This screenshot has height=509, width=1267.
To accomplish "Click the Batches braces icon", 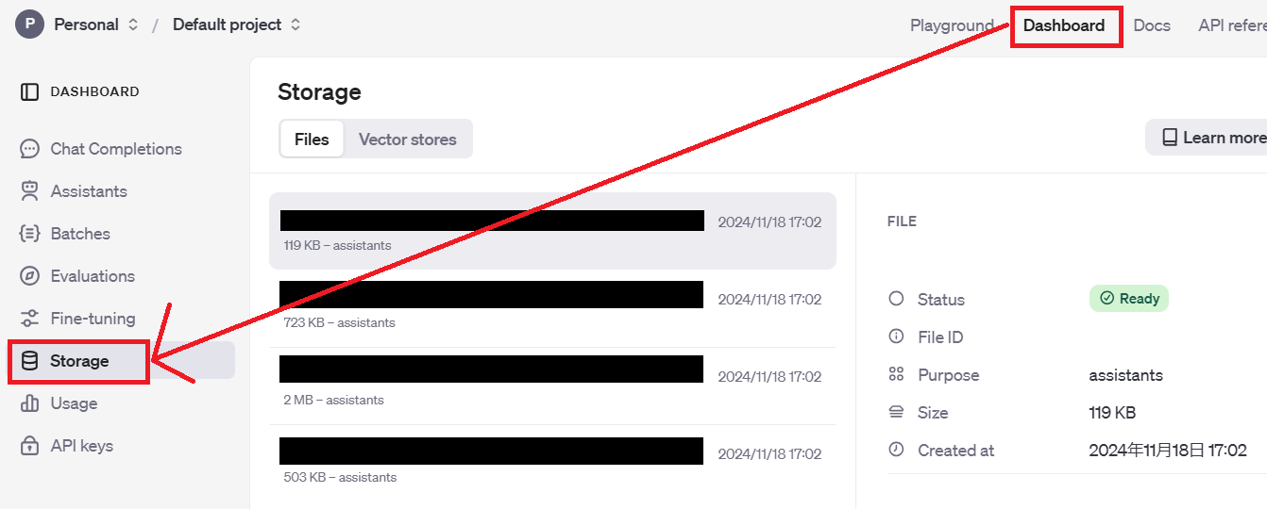I will (x=30, y=234).
